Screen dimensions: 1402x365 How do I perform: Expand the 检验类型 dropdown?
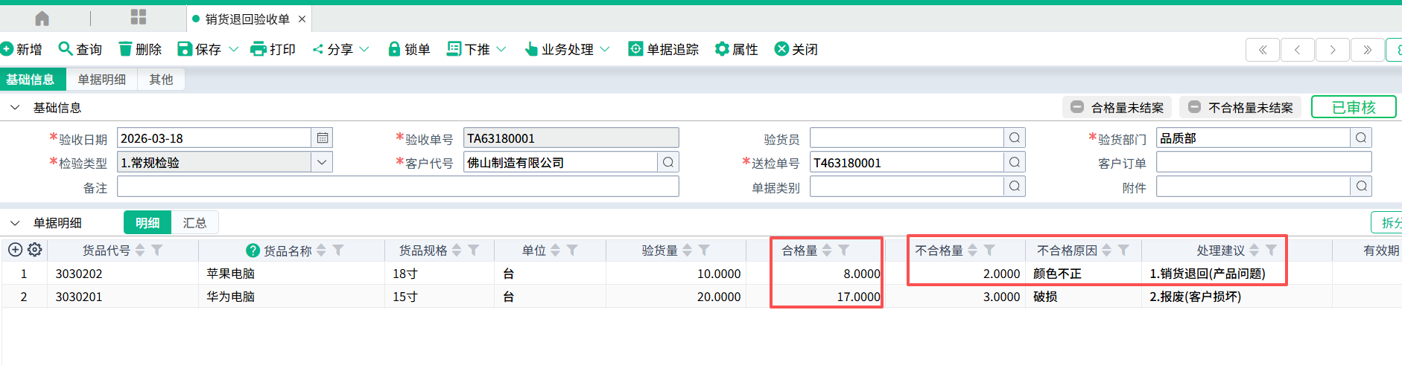click(x=322, y=162)
